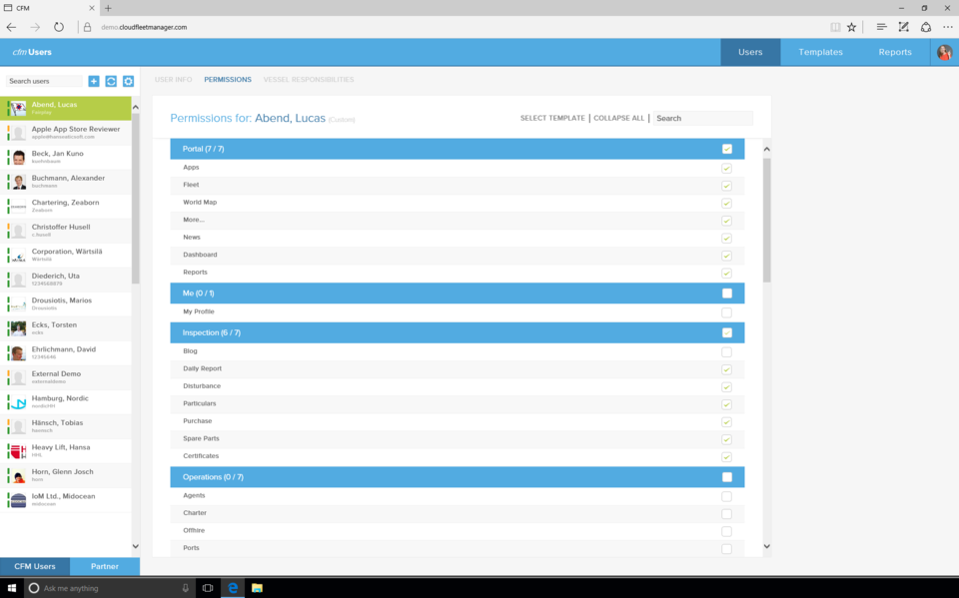Click the Collapse All link
This screenshot has width=959, height=598.
pyautogui.click(x=618, y=118)
